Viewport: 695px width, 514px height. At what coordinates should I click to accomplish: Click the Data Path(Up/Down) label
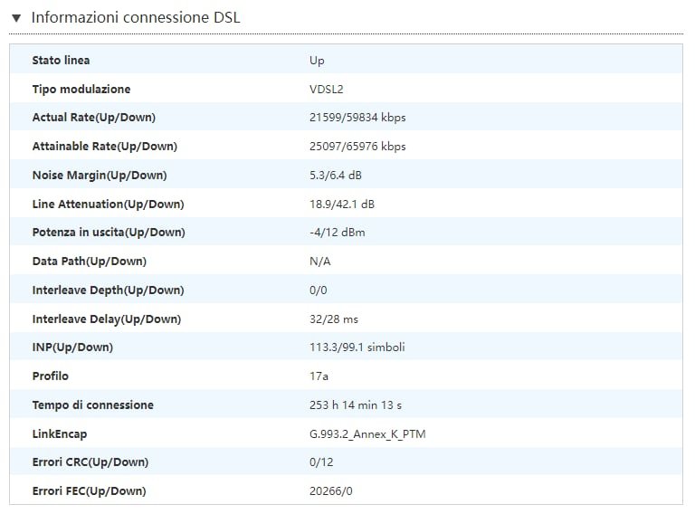pos(89,262)
